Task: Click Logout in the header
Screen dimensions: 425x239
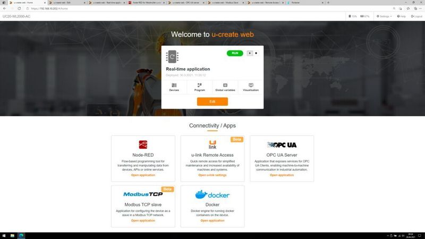Action: tap(416, 16)
